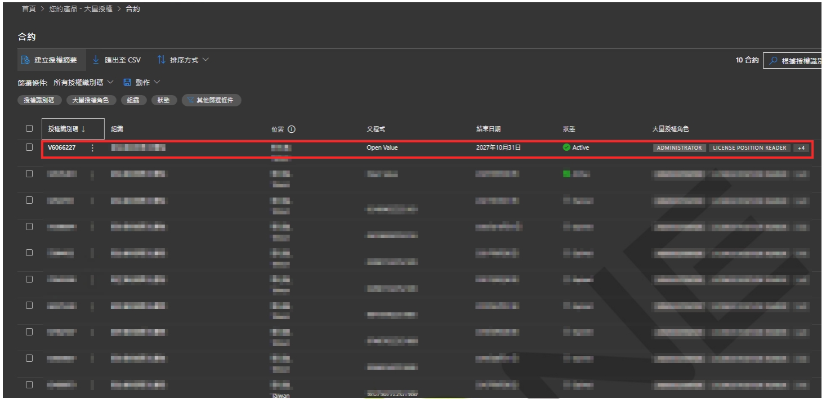This screenshot has height=399, width=826.
Task: Tick the select-all checkbox in the header
Action: tap(29, 128)
